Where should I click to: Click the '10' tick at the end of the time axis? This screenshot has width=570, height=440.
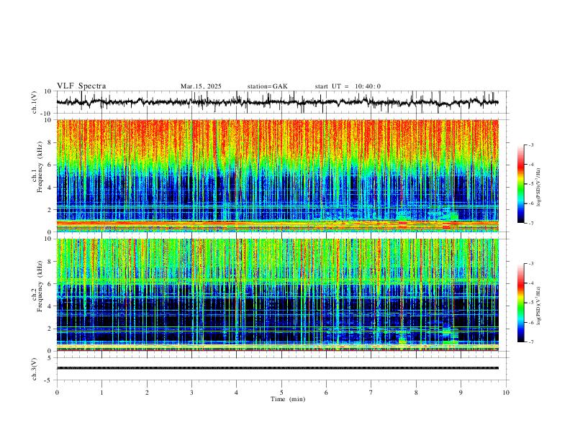tap(506, 393)
